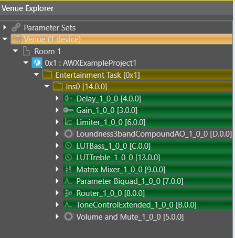Collapse the Ins0 [14.0.0] folder

[47, 86]
